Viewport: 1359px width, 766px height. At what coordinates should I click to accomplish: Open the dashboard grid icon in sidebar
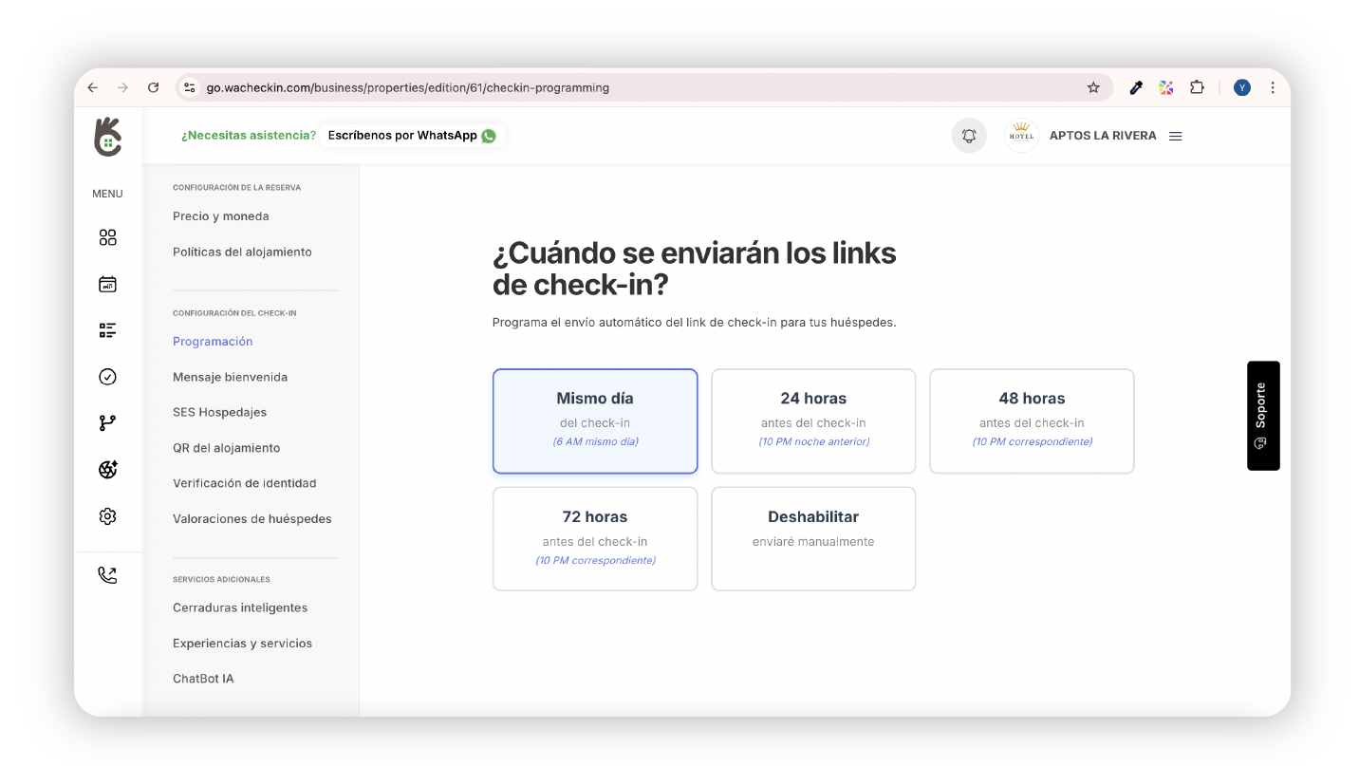tap(107, 237)
